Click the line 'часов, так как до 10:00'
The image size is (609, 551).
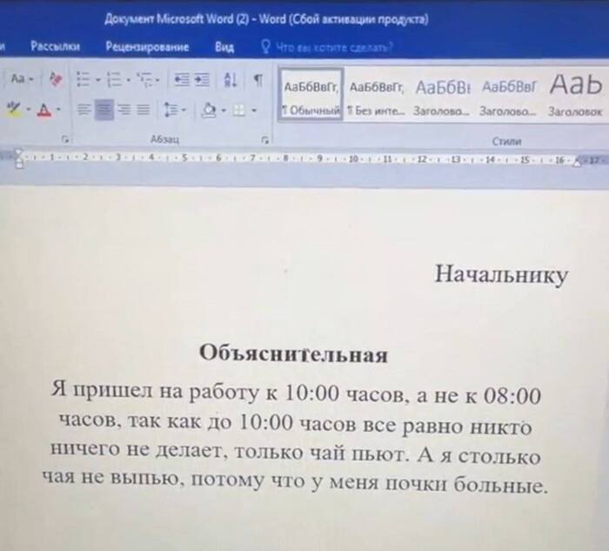click(x=295, y=423)
